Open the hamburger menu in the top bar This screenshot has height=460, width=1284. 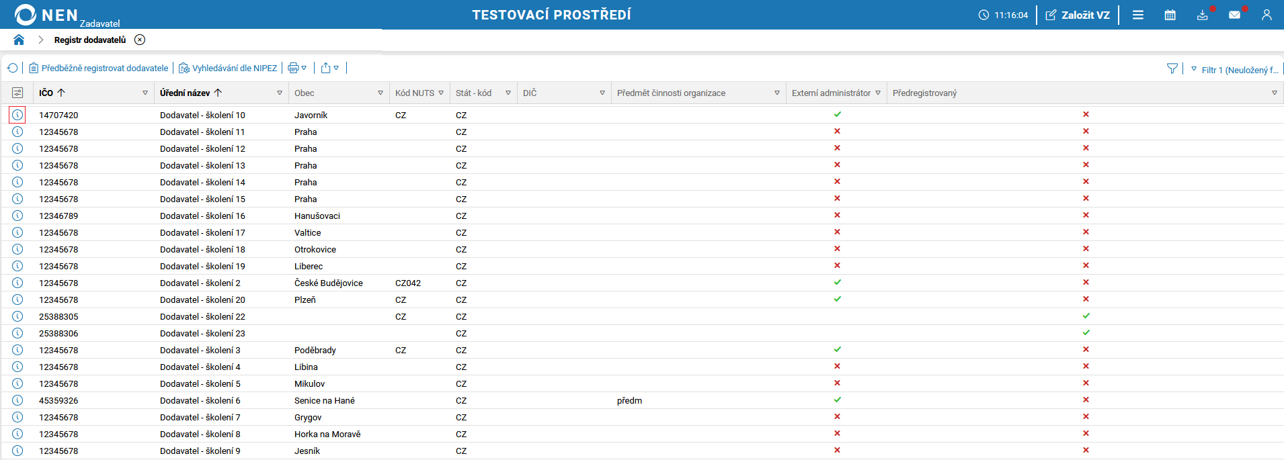pos(1138,14)
